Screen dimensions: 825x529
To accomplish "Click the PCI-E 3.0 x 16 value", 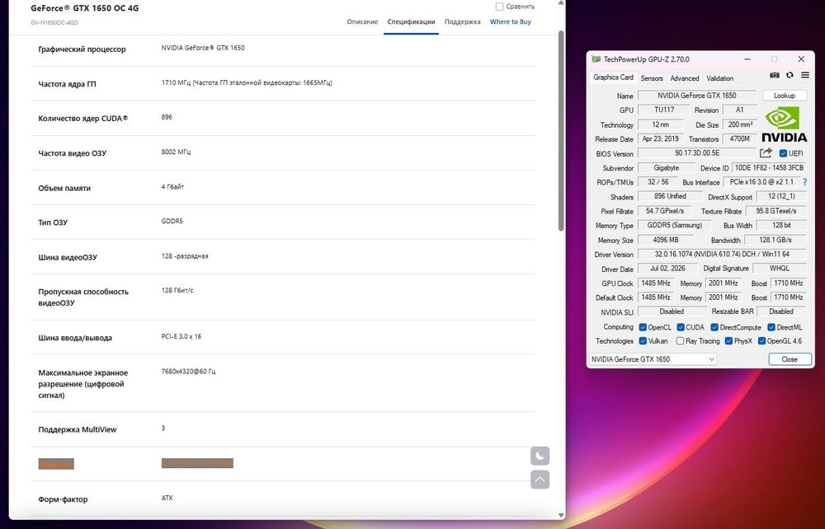I will (x=181, y=336).
